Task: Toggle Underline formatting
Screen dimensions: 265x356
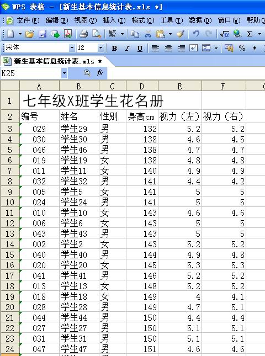Action: (x=140, y=48)
